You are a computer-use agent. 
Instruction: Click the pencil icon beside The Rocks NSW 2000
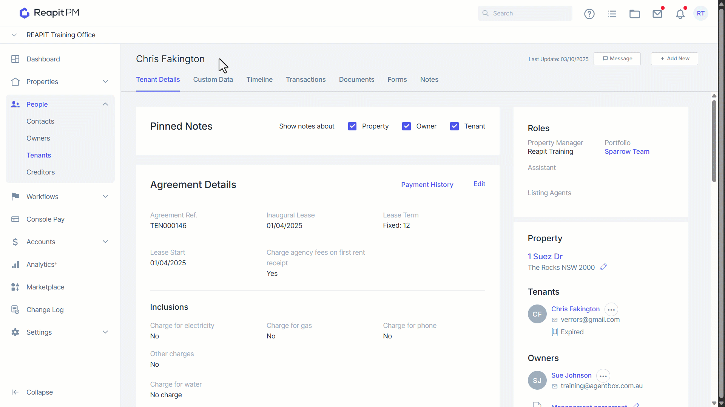[603, 267]
